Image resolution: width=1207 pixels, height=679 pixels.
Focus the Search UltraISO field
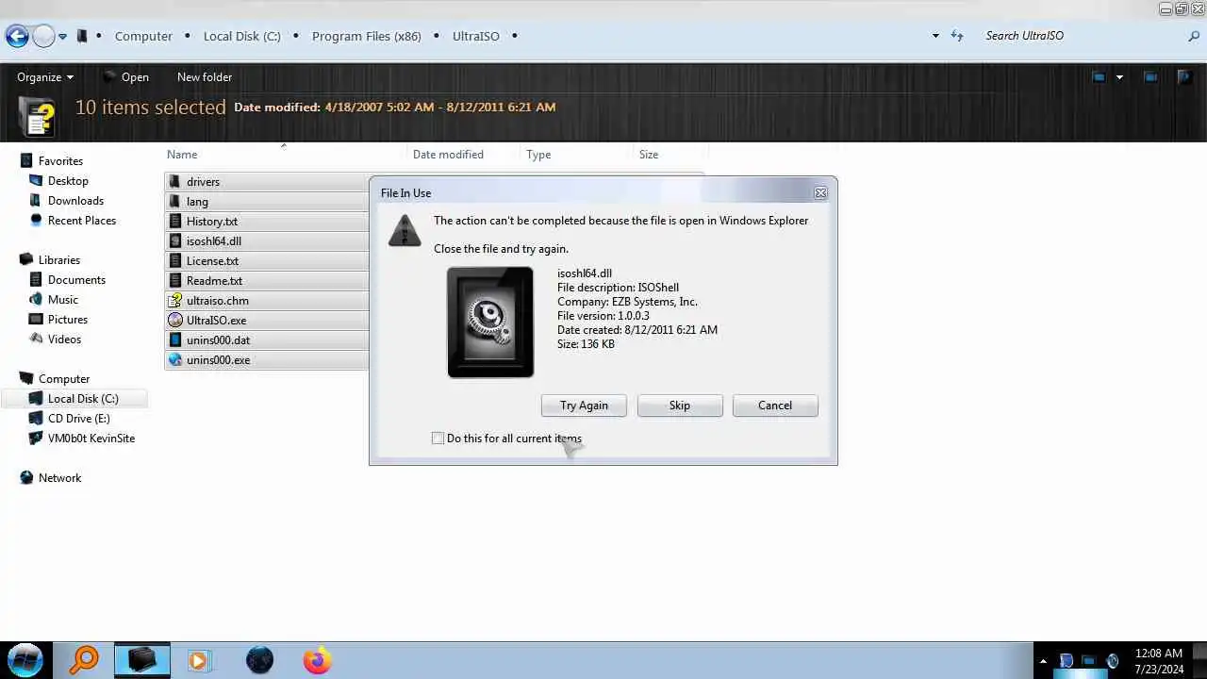point(1083,36)
